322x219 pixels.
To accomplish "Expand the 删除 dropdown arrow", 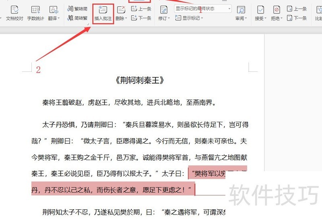I will (126, 18).
